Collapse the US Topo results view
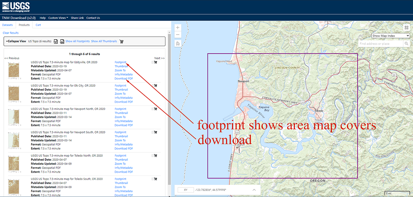The image size is (413, 197). [x=16, y=41]
